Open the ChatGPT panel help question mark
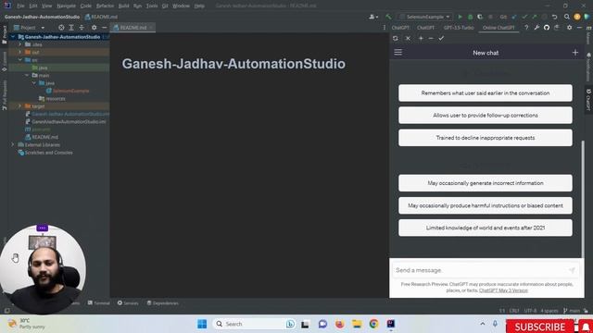Viewport: 593px width, 333px height. [526, 28]
